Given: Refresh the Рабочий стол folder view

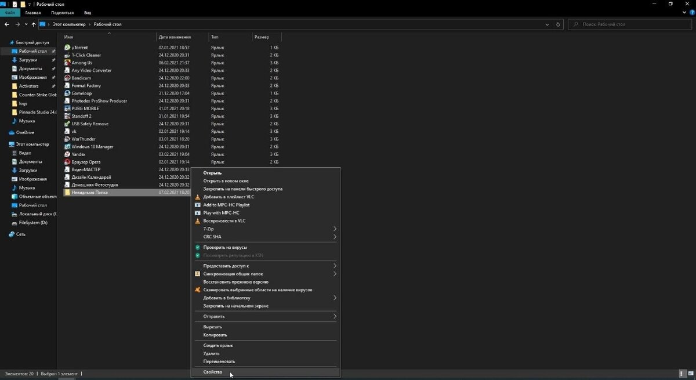Looking at the screenshot, I should [x=558, y=24].
